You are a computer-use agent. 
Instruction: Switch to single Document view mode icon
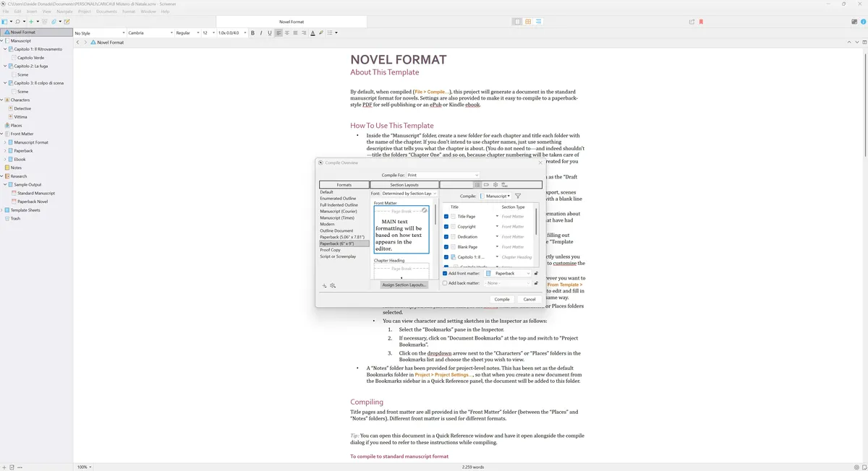coord(517,22)
